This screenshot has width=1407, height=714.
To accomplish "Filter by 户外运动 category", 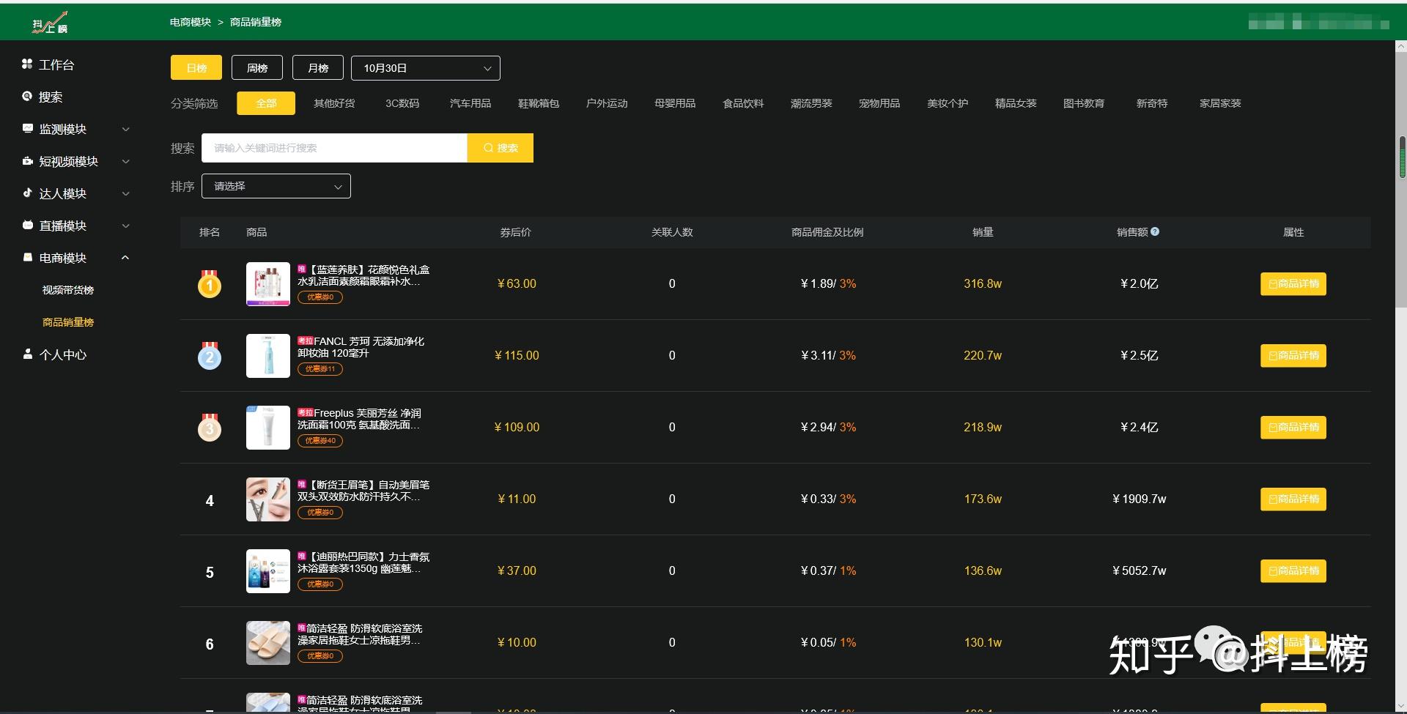I will click(607, 103).
